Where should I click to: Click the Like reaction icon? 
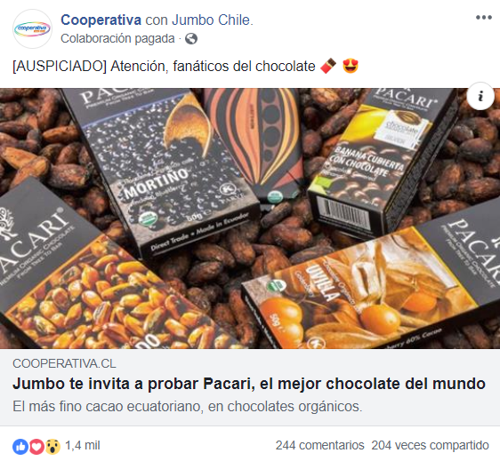pyautogui.click(x=20, y=447)
